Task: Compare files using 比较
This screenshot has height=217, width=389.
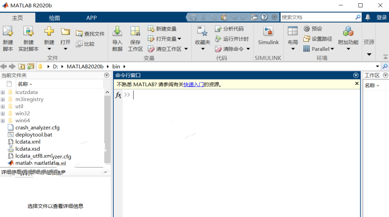Action: 85,44
